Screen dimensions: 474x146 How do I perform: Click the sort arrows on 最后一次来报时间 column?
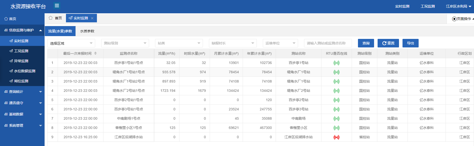95,53
